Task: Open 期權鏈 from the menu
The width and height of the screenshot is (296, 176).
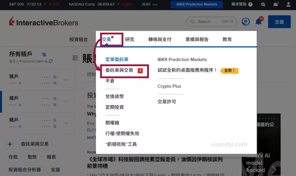Action: [x=112, y=123]
